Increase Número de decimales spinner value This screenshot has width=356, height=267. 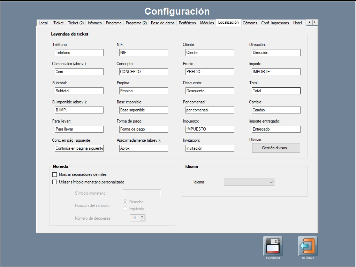pos(142,216)
